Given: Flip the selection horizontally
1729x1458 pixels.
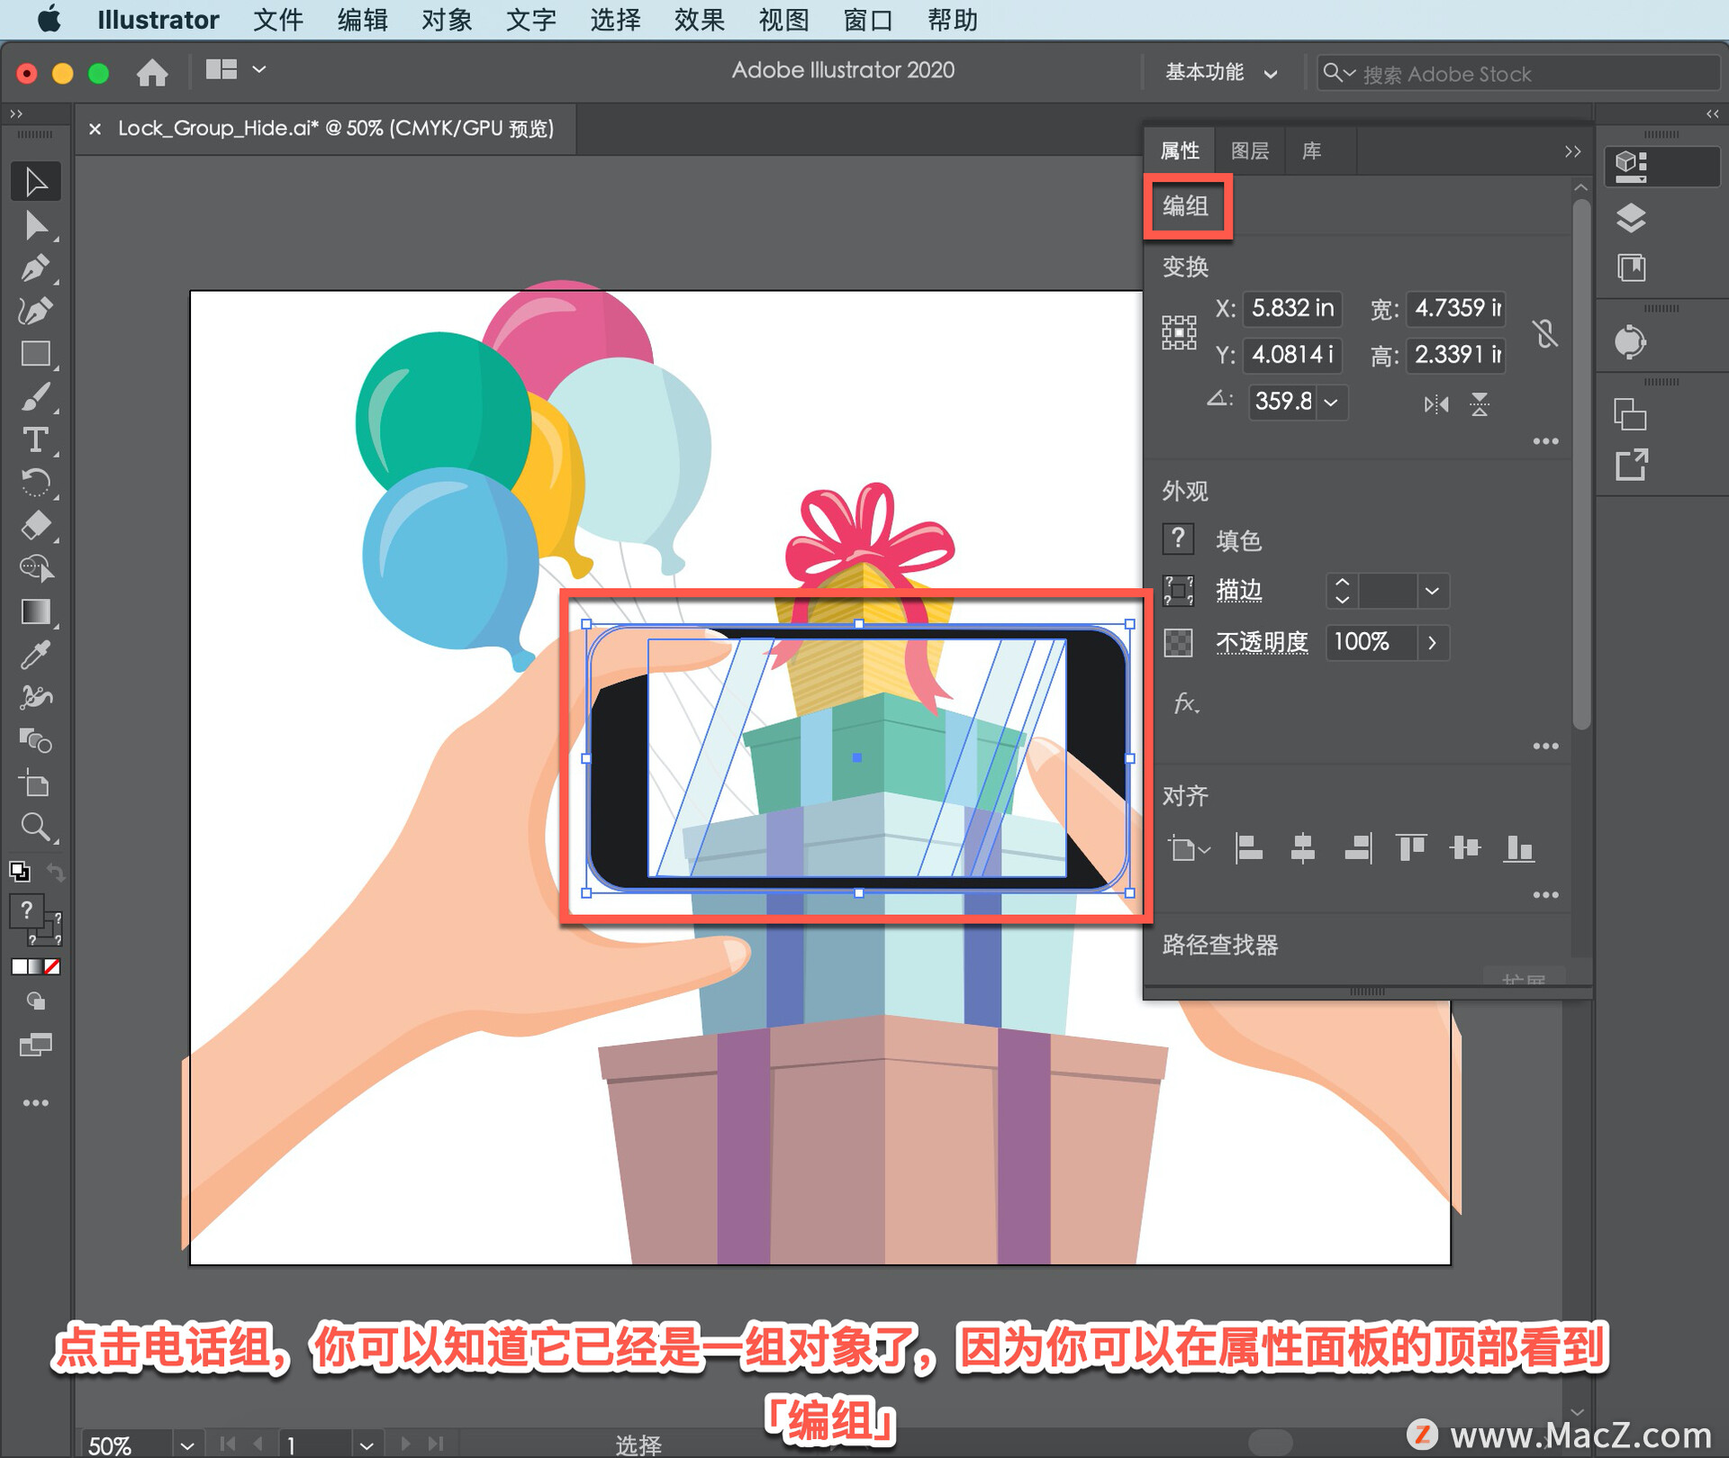Looking at the screenshot, I should coord(1436,404).
